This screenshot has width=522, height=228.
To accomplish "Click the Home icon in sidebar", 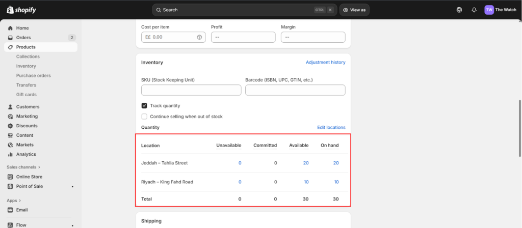I will (x=10, y=28).
